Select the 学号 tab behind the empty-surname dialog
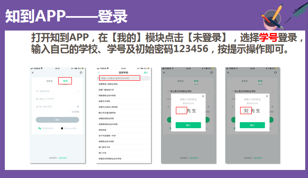Image resolution: width=308 pixels, height=178 pixels. tap(196, 81)
